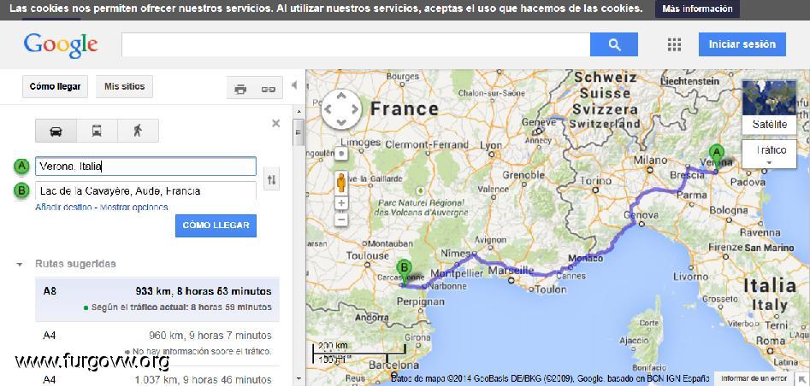810x386 pixels.
Task: Click the Google logo
Action: point(61,45)
